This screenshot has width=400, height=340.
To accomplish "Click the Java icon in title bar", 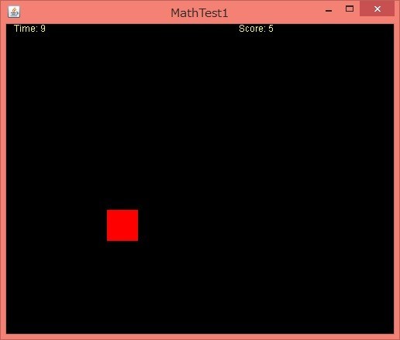I will tap(14, 12).
